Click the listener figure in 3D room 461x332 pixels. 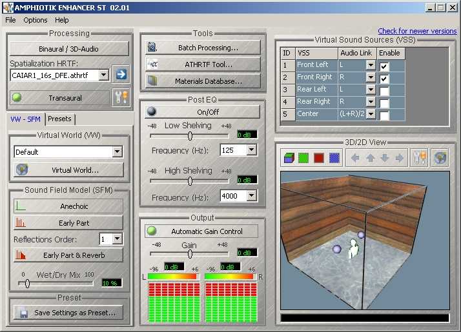(x=353, y=249)
